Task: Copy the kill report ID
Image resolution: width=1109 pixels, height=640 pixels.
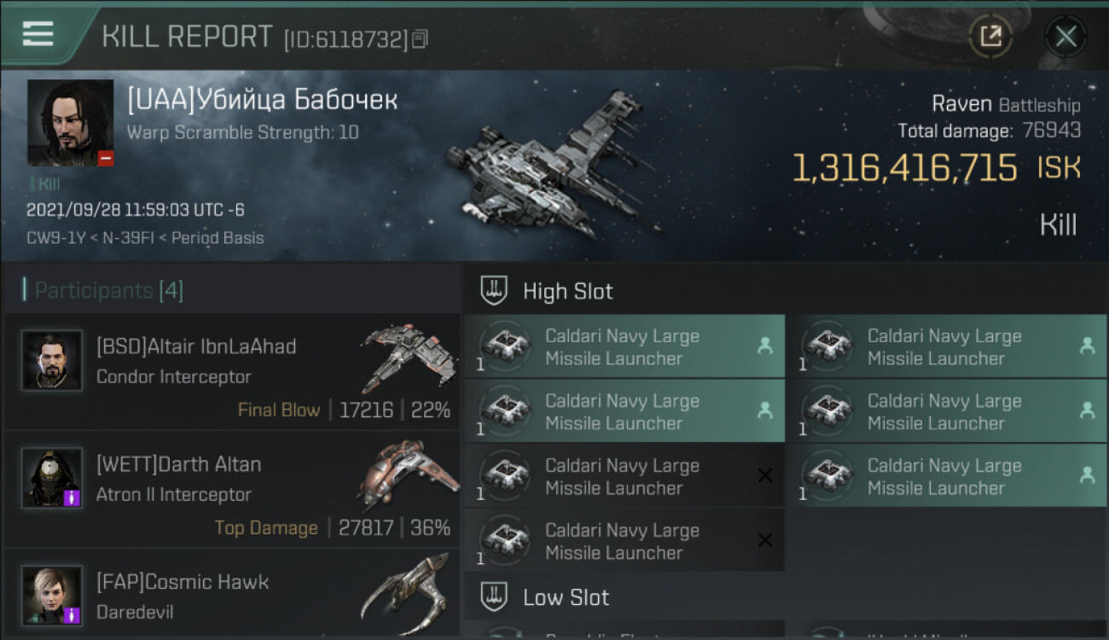Action: click(419, 39)
